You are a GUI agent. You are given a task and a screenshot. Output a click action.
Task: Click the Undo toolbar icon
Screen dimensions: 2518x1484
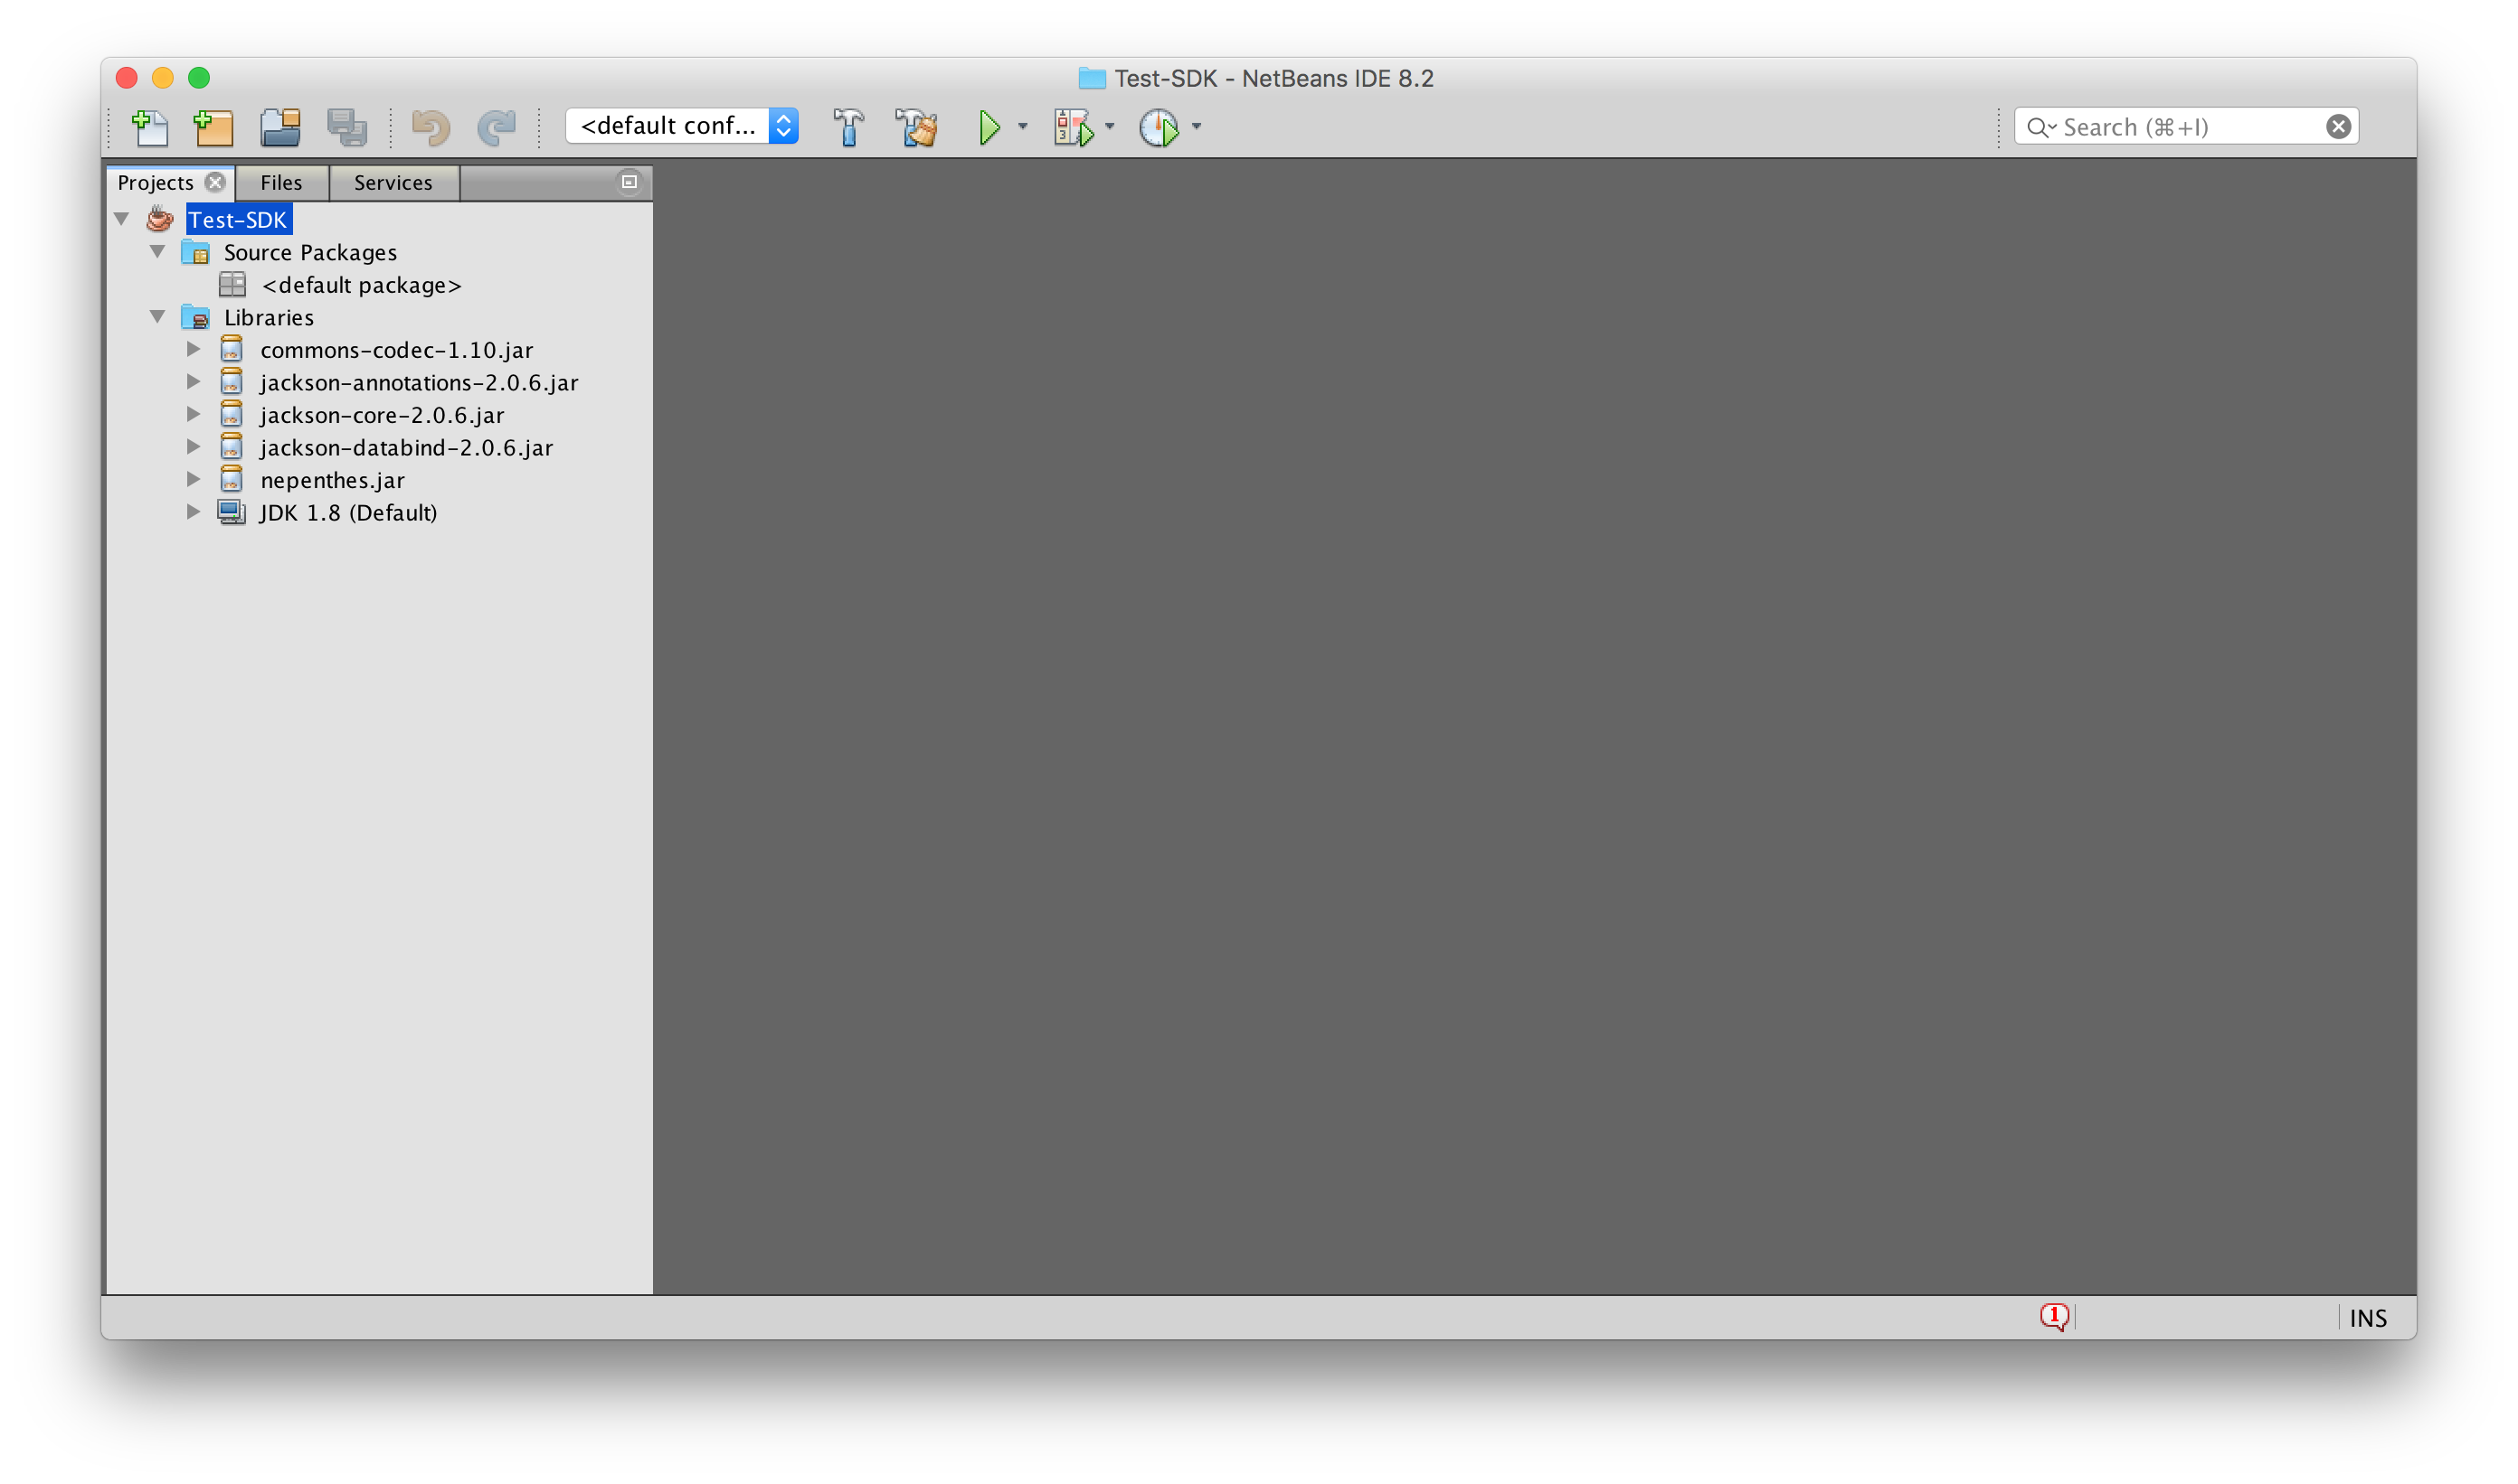(x=431, y=127)
